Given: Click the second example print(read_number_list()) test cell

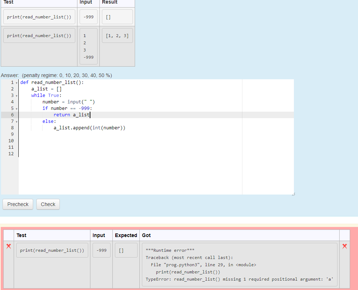Looking at the screenshot, I should pos(39,36).
